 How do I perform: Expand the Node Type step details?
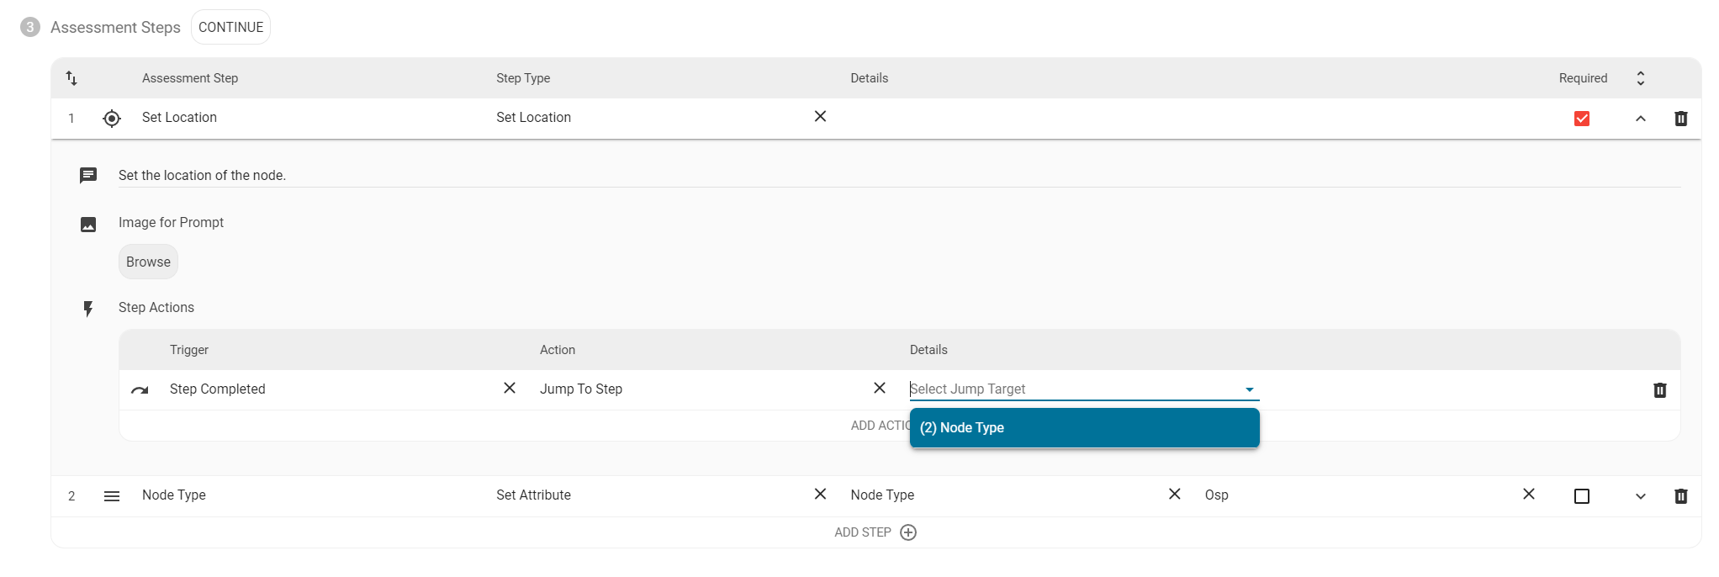[1640, 496]
